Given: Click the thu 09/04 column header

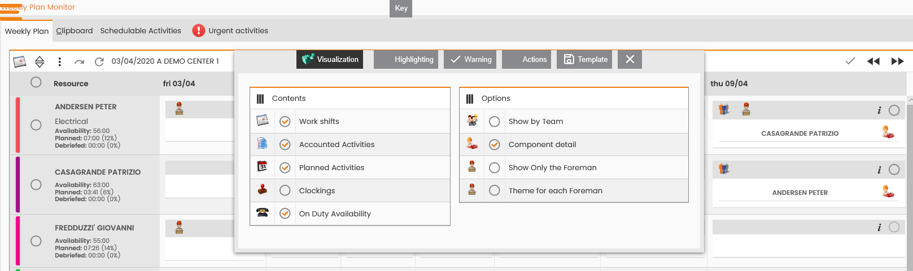Looking at the screenshot, I should click(x=729, y=83).
